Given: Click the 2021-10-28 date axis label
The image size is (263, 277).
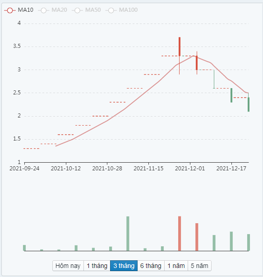Looking at the screenshot, I should 107,169.
